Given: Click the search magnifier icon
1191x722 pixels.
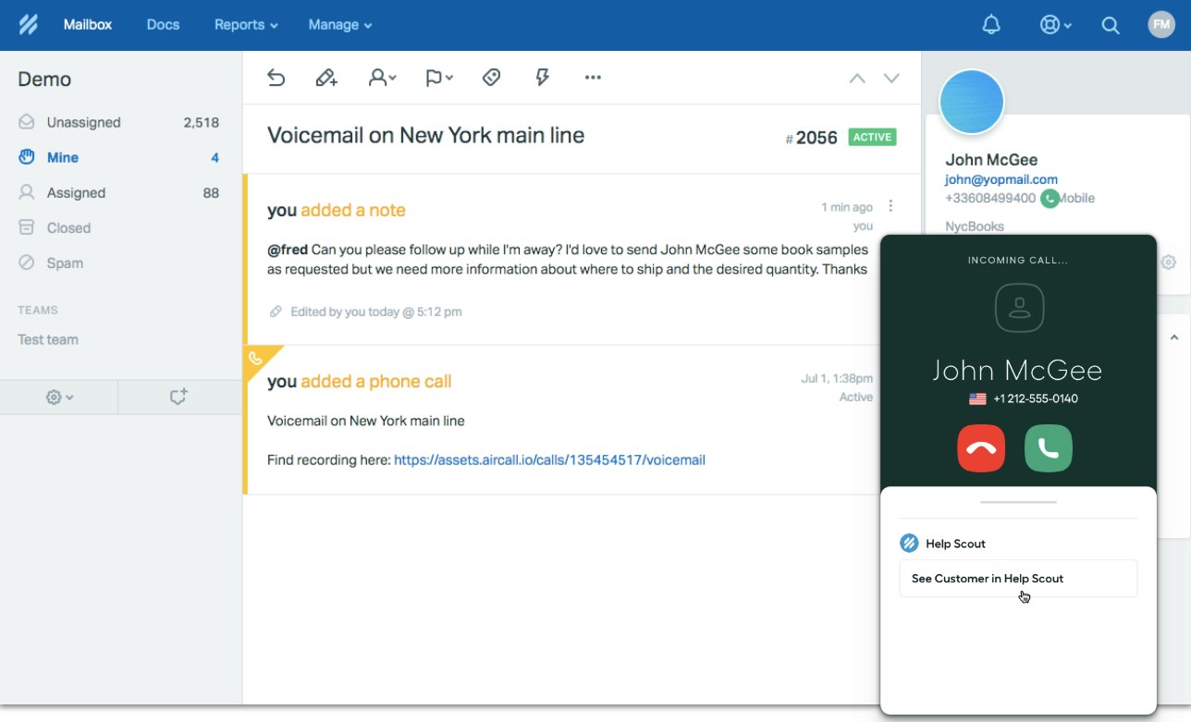Looking at the screenshot, I should (1111, 25).
